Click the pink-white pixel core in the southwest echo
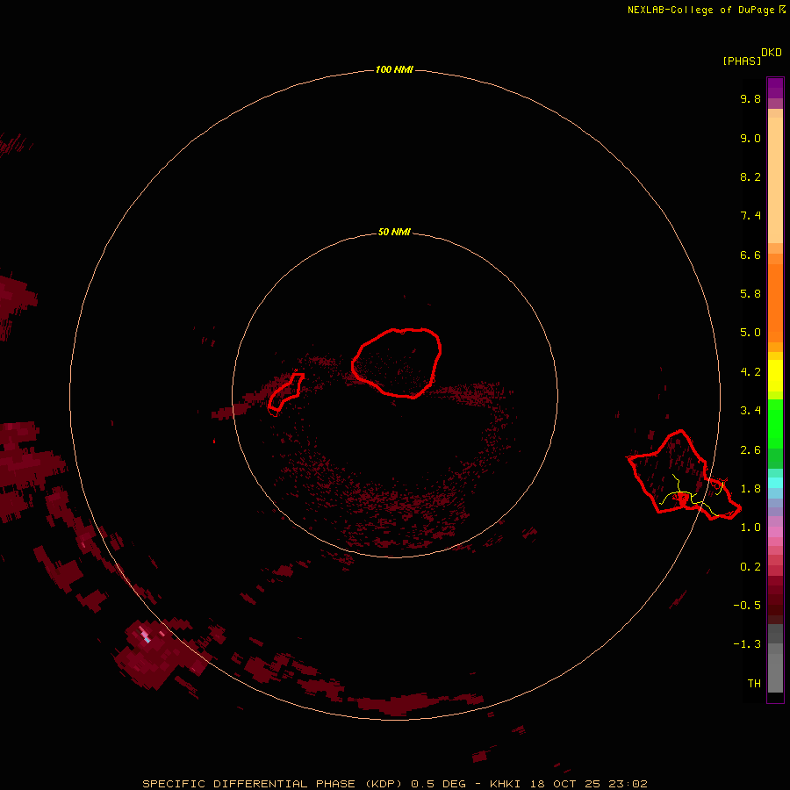Image resolution: width=790 pixels, height=790 pixels. (146, 636)
